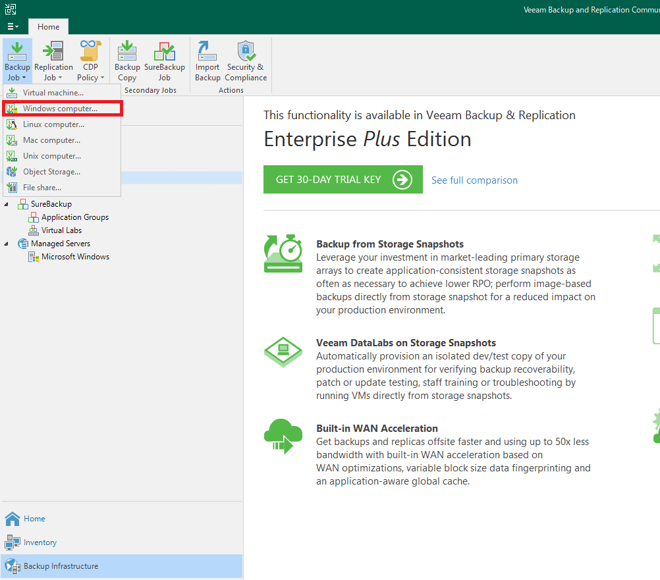Click the Veeam DataLabs diamond icon
The height and width of the screenshot is (580, 660).
283,352
